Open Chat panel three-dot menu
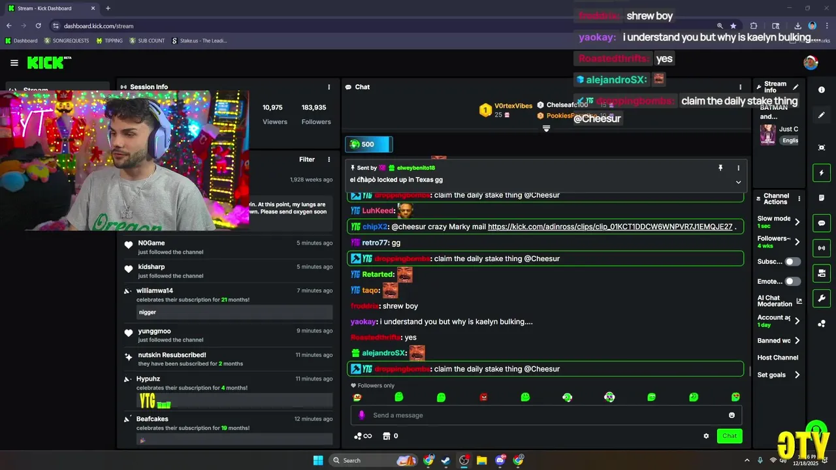 740,87
